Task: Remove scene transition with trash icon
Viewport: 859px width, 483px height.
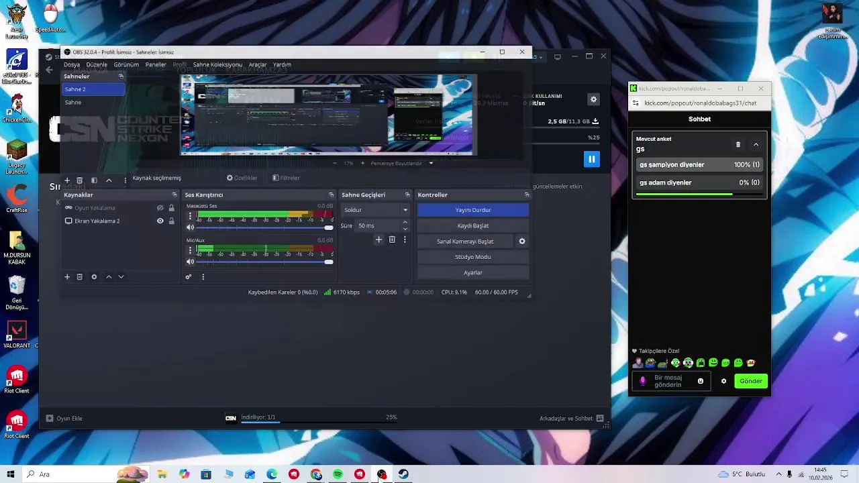Action: point(392,239)
